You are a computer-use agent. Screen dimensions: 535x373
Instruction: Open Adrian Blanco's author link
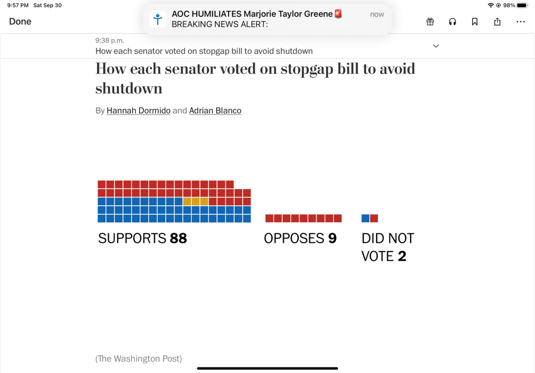click(215, 111)
